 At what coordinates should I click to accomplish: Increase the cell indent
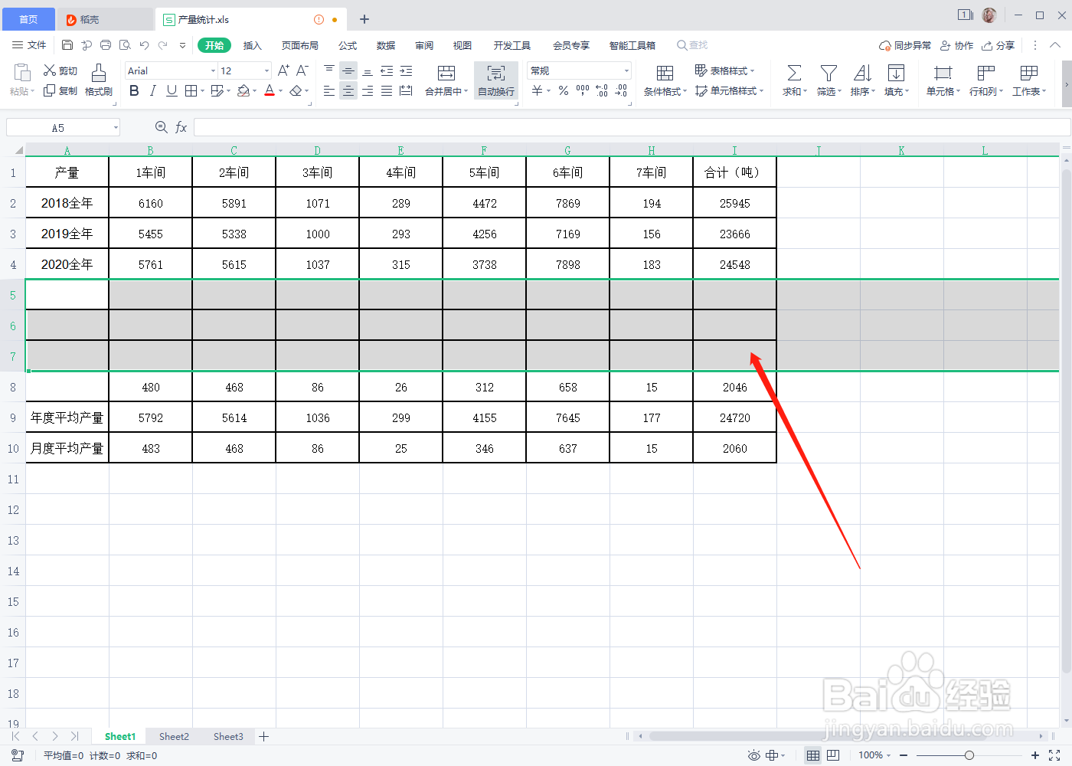click(x=406, y=70)
